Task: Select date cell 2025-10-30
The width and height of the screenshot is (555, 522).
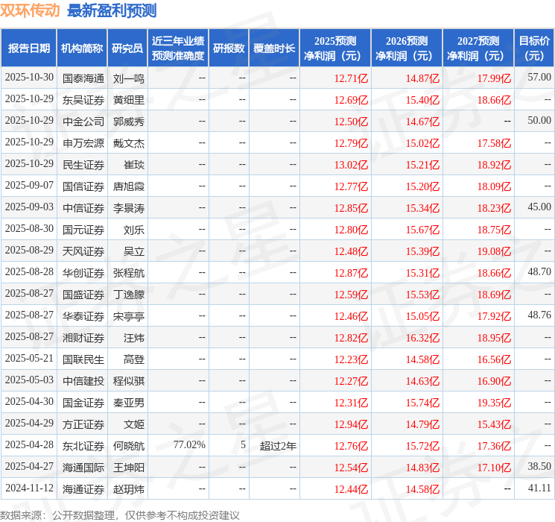Action: pos(29,78)
